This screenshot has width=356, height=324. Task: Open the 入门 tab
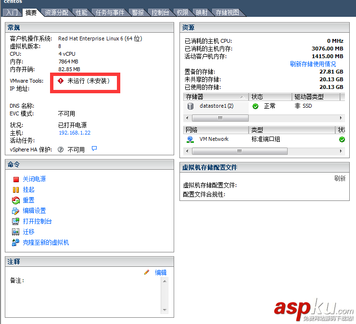tap(12, 12)
